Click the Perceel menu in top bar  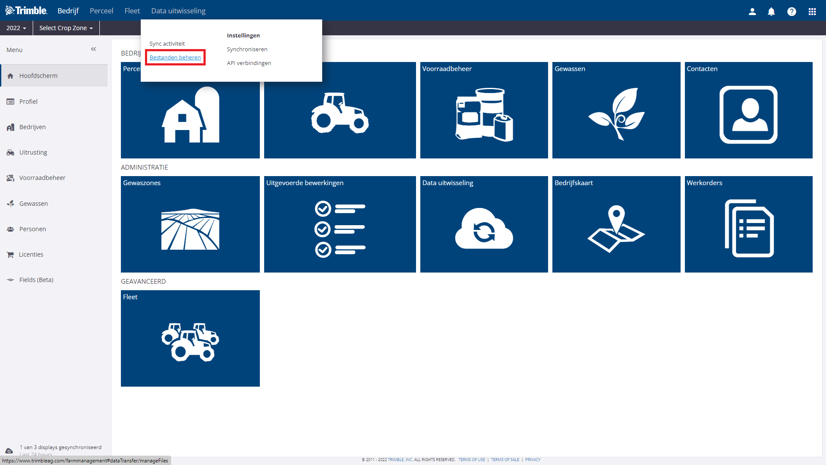[102, 11]
